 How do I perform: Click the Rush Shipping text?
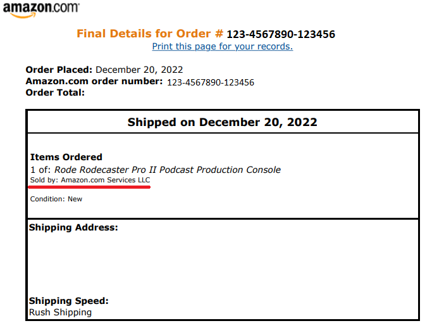click(60, 312)
